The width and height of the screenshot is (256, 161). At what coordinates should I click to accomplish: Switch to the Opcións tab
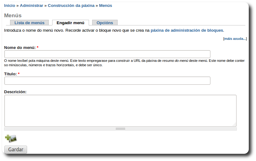pyautogui.click(x=105, y=23)
